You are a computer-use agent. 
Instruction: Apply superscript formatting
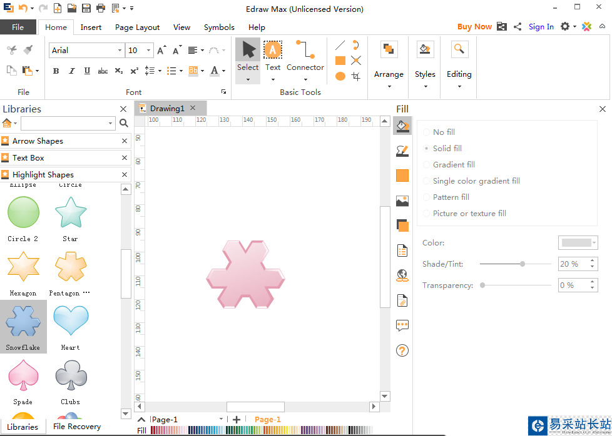pos(135,71)
